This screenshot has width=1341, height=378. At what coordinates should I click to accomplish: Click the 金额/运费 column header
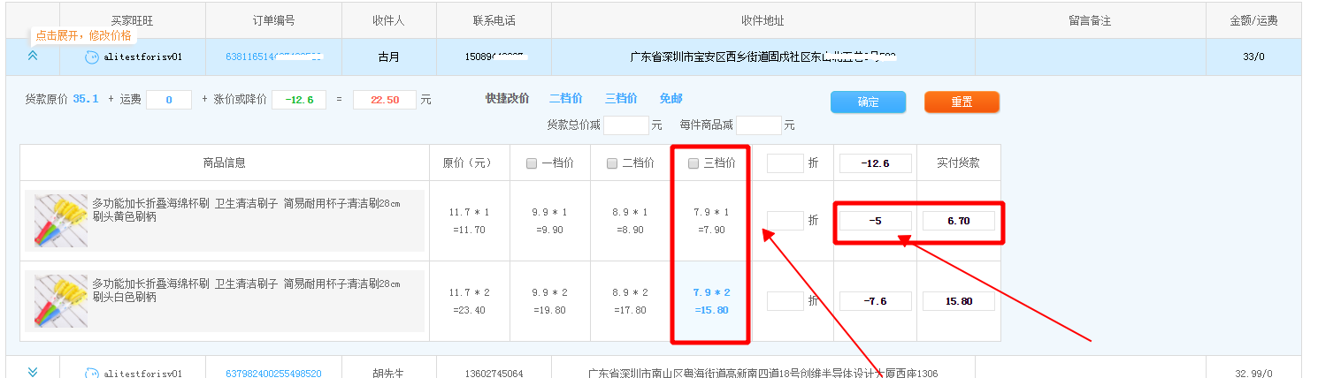point(1253,20)
